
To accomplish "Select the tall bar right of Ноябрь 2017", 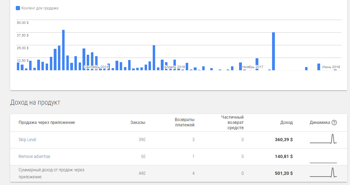I will (273, 51).
